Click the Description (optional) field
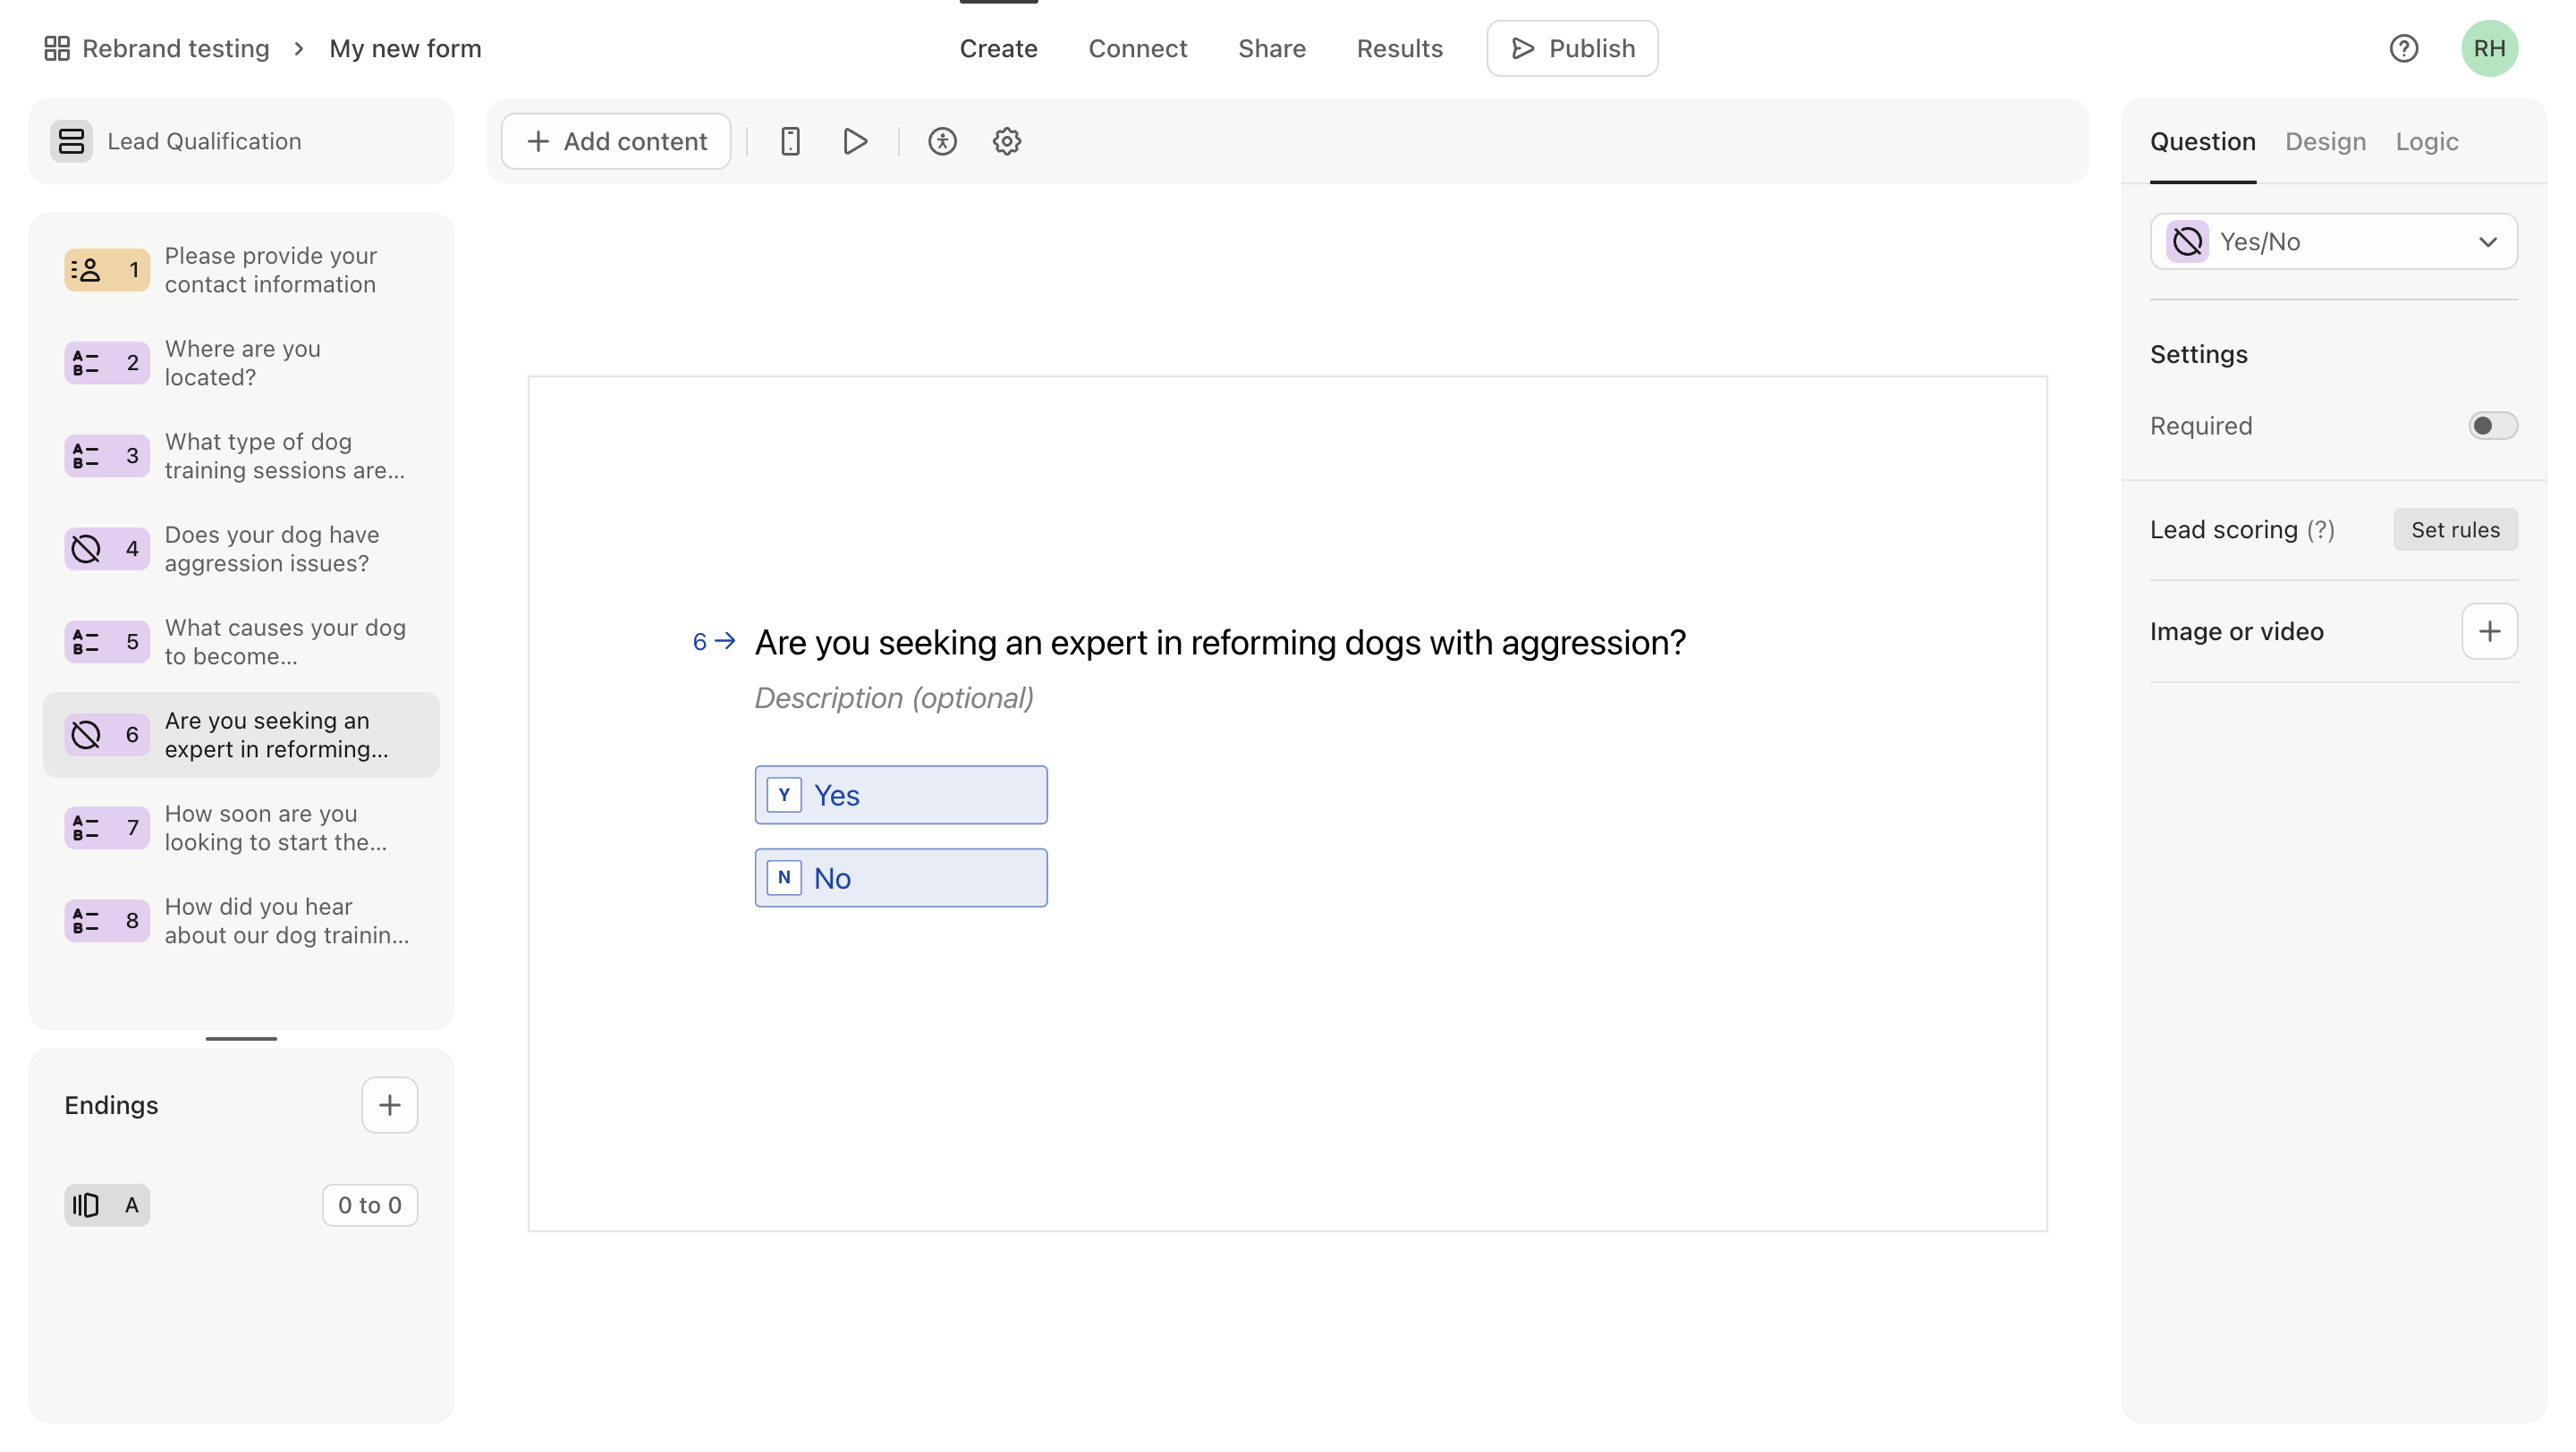This screenshot has height=1452, width=2576. point(894,698)
